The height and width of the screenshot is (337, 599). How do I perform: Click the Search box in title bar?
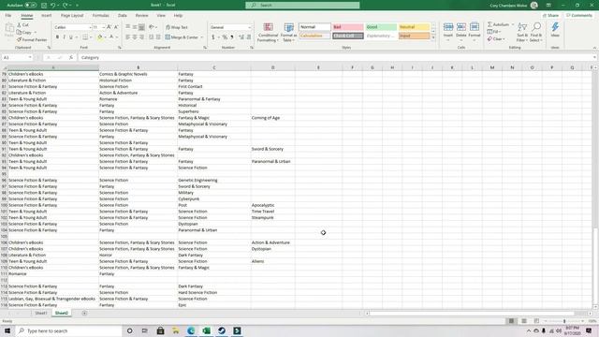[302, 6]
